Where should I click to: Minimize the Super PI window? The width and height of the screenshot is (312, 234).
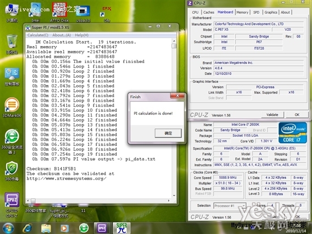(150, 26)
